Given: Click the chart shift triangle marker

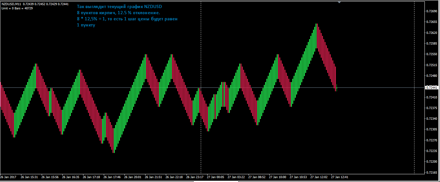Looking at the screenshot, I should (x=339, y=2).
